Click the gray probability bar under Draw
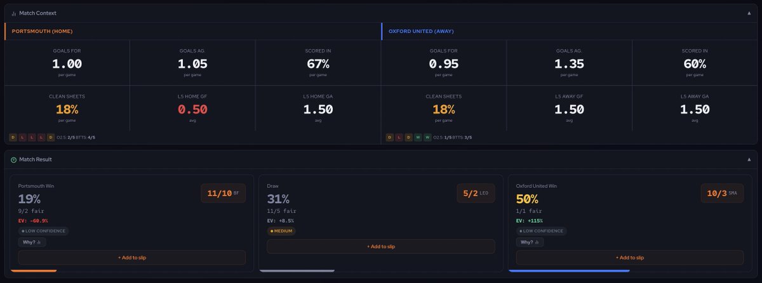 [297, 271]
